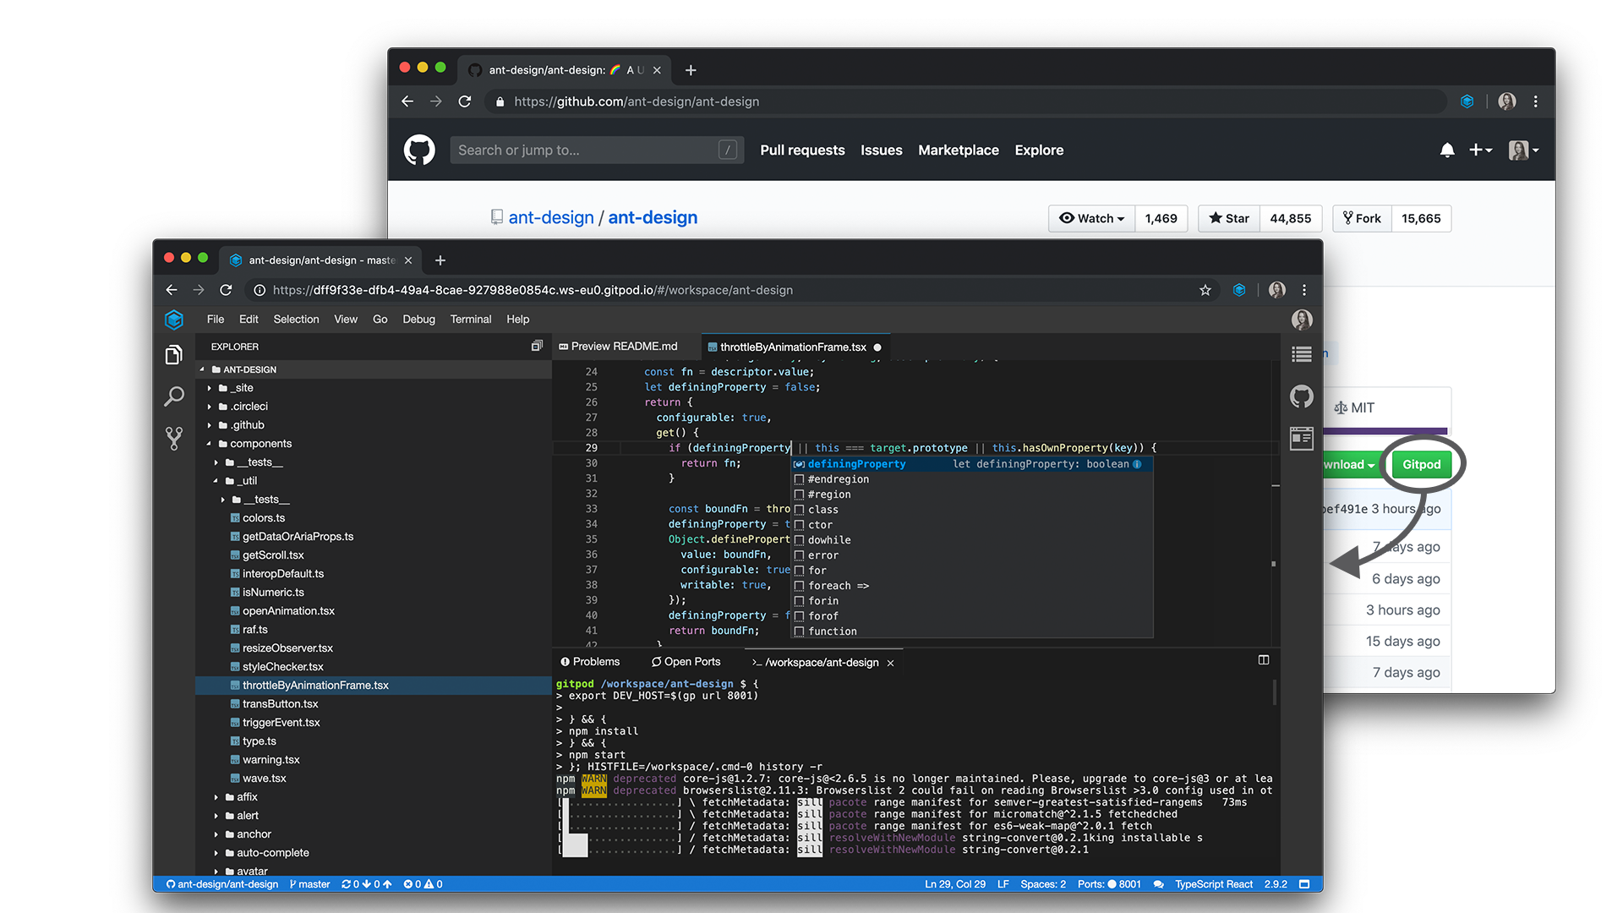The image size is (1623, 913).
Task: Click the GitHub URL address bar
Action: point(966,101)
